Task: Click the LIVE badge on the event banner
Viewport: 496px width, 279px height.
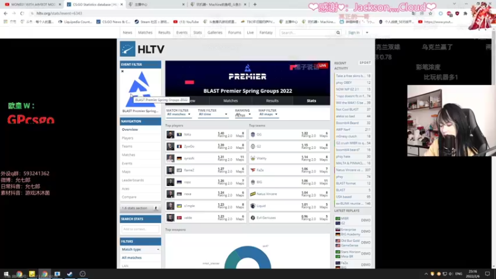Action: [322, 66]
